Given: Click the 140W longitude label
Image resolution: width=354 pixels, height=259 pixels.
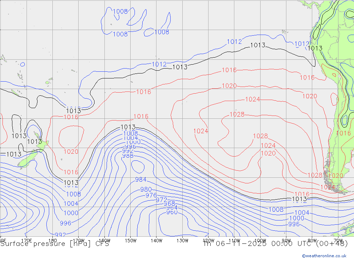Looking at the screenshot, I should 157,241.
